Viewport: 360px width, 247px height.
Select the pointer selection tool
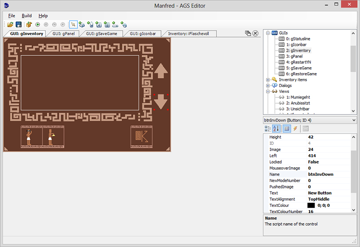point(73,24)
